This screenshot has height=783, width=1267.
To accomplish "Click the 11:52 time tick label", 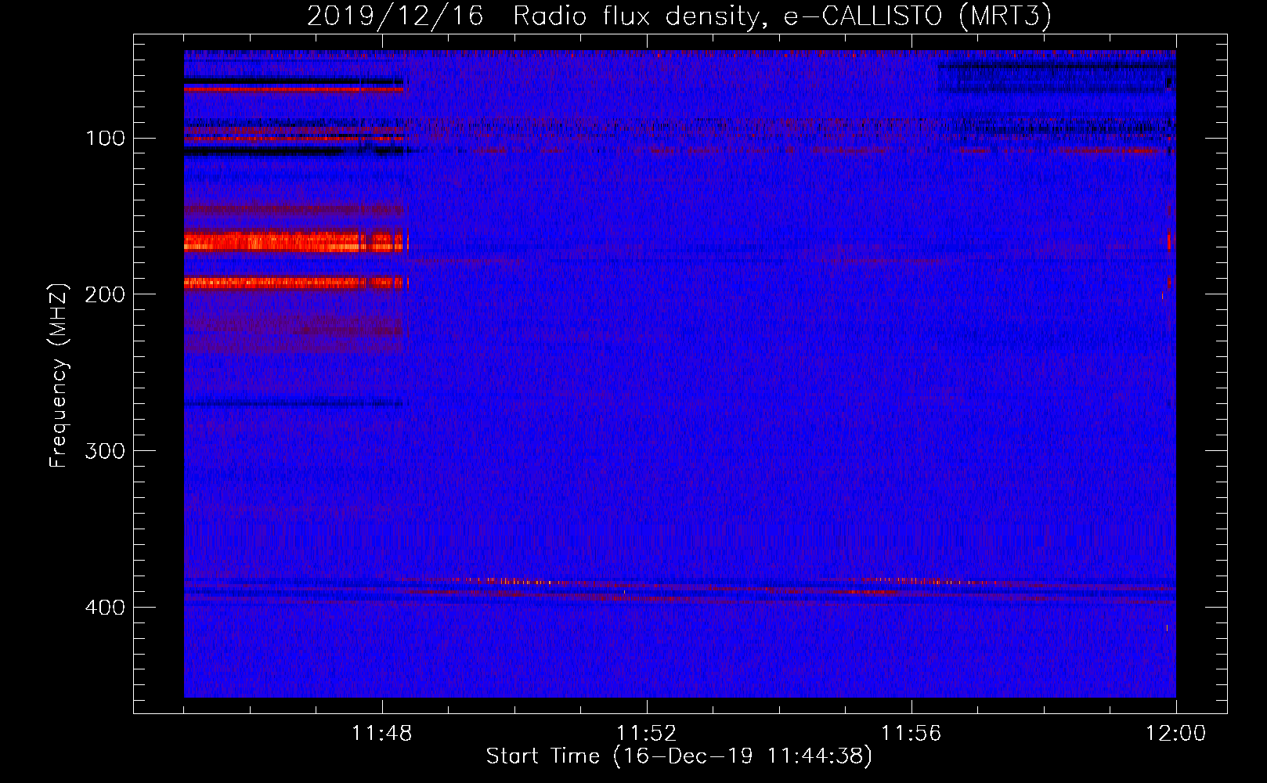I will click(646, 734).
